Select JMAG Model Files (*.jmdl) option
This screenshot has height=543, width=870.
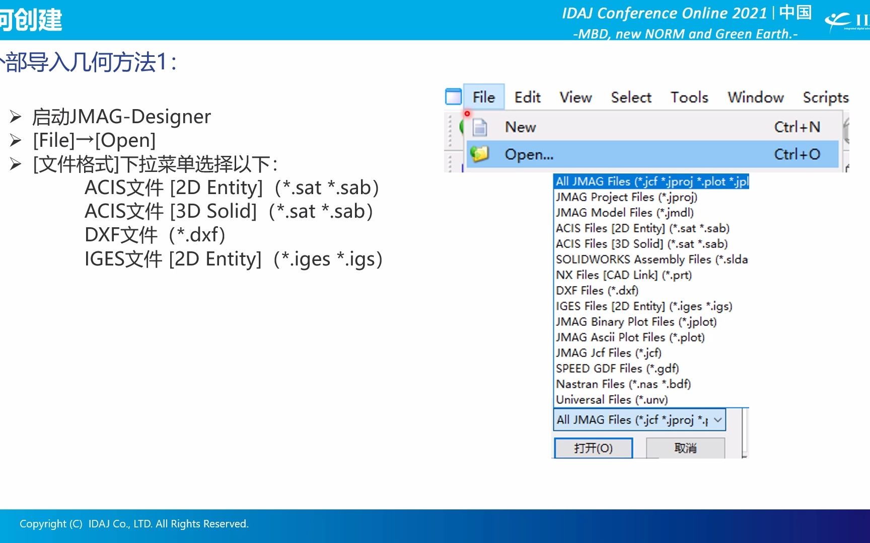651,213
